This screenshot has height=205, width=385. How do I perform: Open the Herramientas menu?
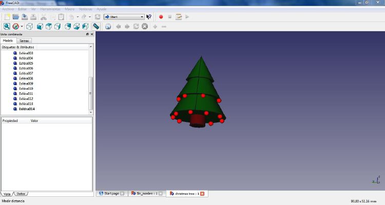pos(50,9)
